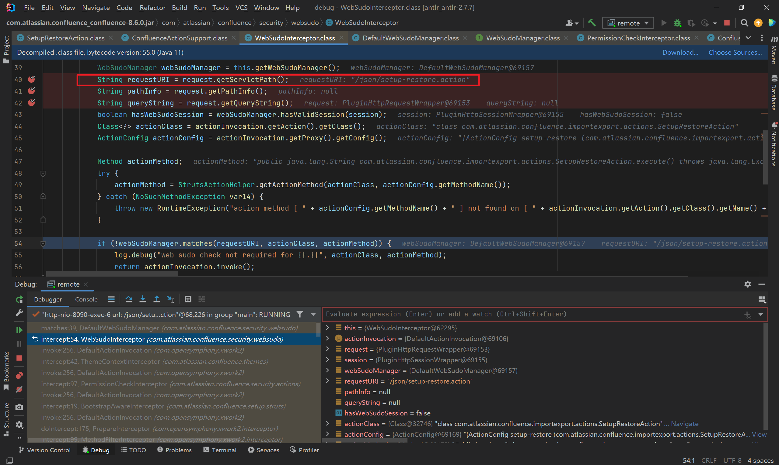Open Search Everywhere magnifier icon
Image resolution: width=779 pixels, height=465 pixels.
(744, 23)
